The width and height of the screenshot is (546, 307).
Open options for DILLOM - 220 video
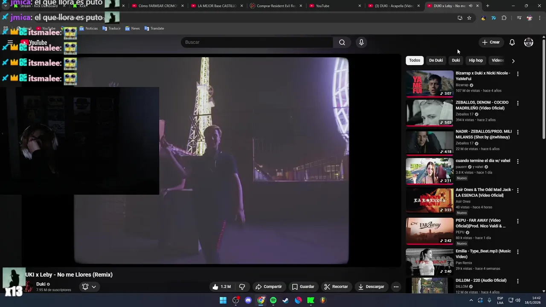pyautogui.click(x=518, y=281)
